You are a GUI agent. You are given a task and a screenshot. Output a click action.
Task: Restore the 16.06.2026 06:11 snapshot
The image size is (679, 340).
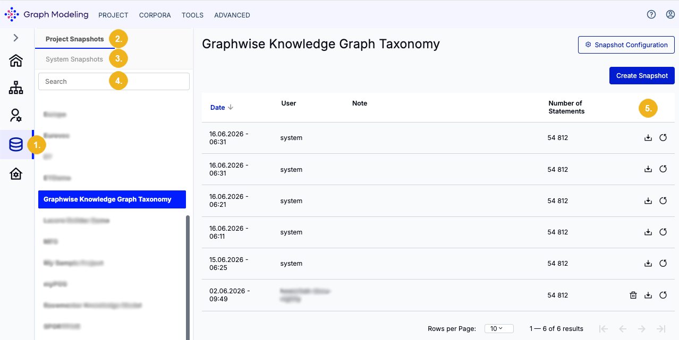click(x=663, y=232)
